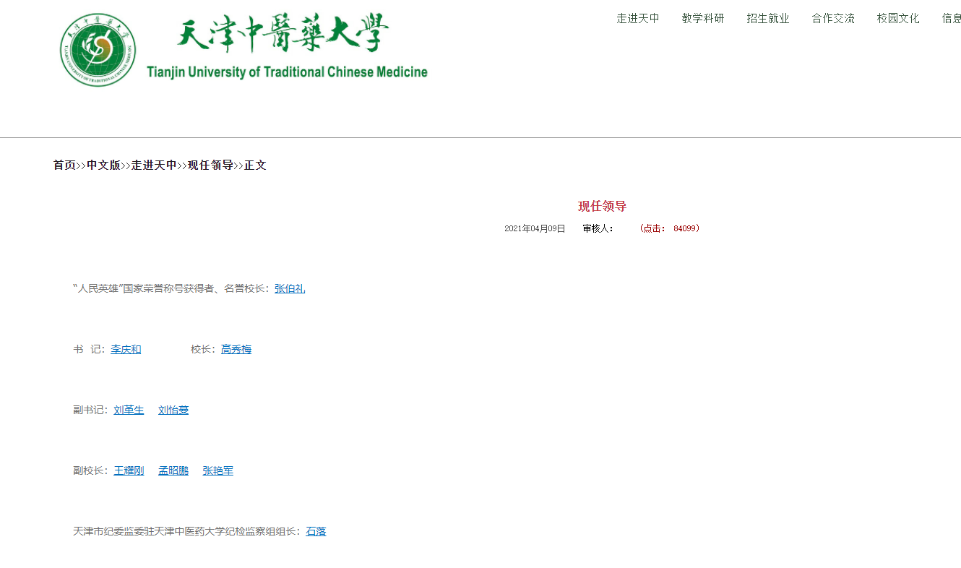Click the round green university emblem logo
Image resolution: width=961 pixels, height=568 pixels.
tap(98, 49)
